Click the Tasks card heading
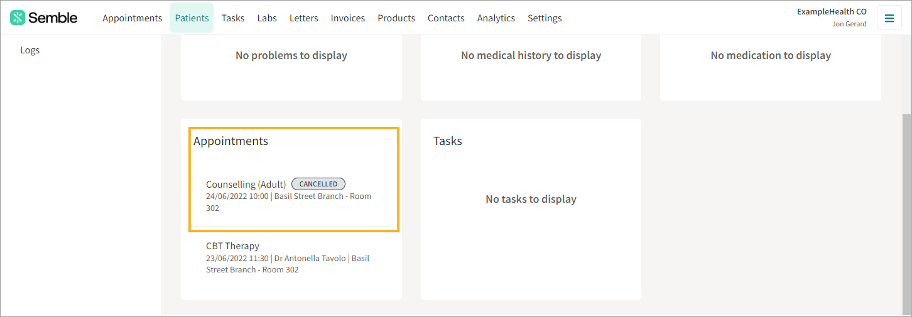Viewport: 912px width, 317px height. coord(448,141)
